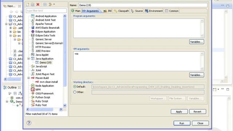Click the Outline view tab
The image size is (233, 131).
tap(12, 87)
